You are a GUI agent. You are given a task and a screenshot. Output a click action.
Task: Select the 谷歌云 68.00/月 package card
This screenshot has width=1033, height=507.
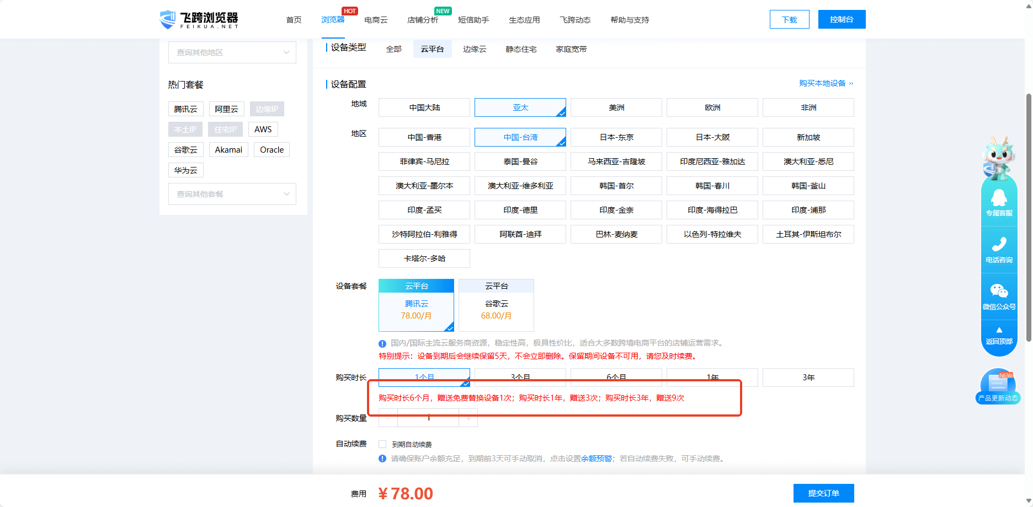click(496, 305)
